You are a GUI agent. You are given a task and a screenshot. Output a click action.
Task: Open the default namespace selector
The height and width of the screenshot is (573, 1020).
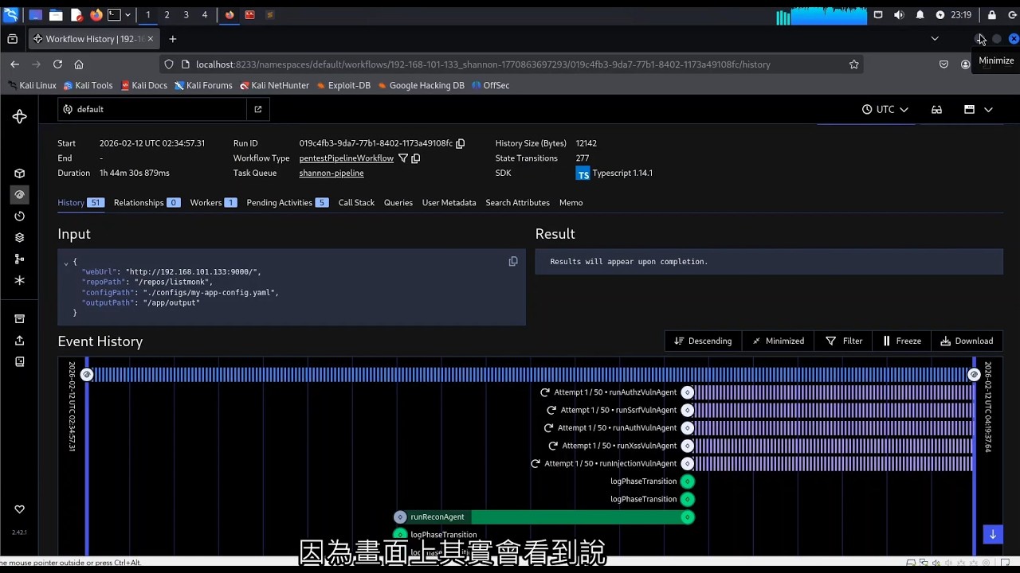pos(152,109)
